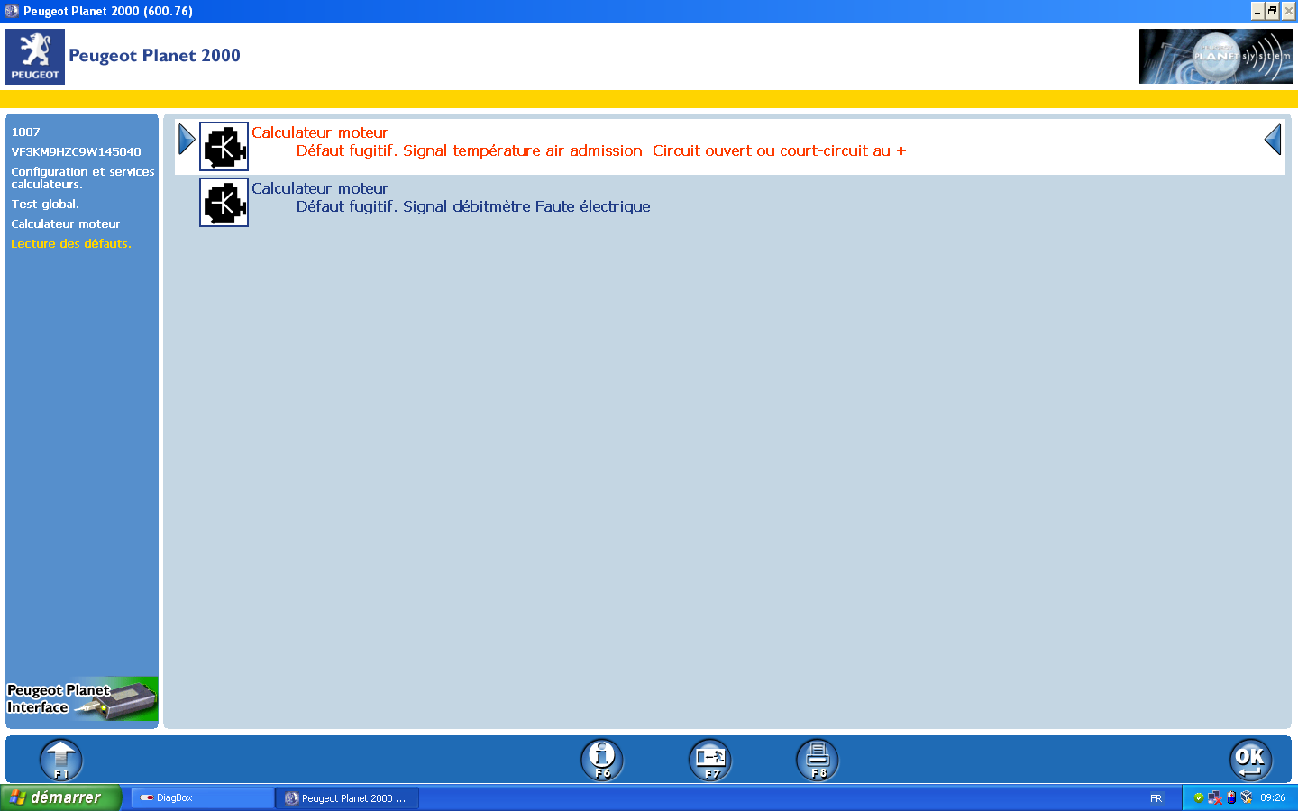The image size is (1298, 811).
Task: Restore down the Peugeot Planet 2000 window
Action: click(x=1273, y=11)
